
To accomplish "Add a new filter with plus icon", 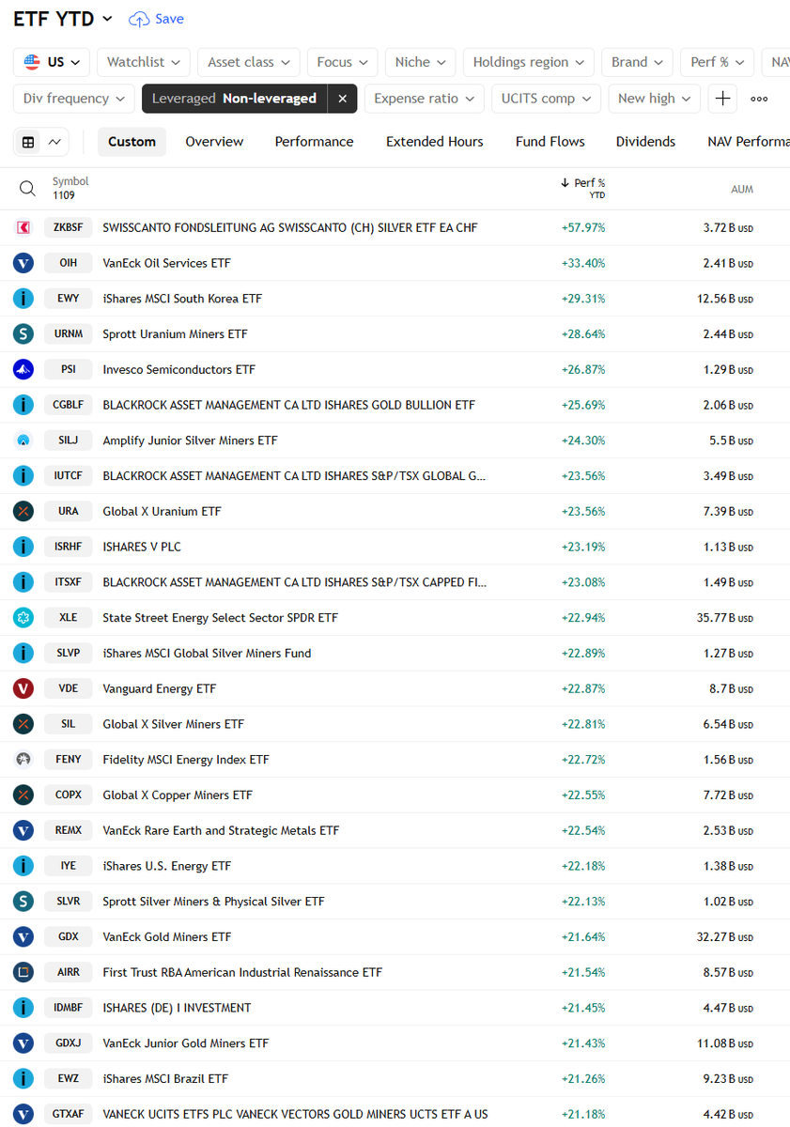I will [722, 99].
